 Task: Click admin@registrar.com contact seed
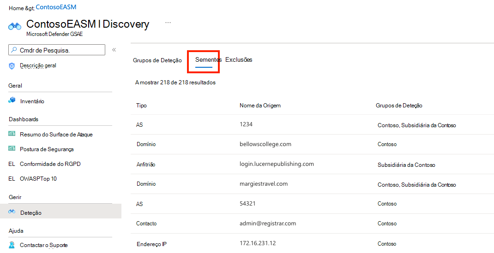(x=268, y=223)
